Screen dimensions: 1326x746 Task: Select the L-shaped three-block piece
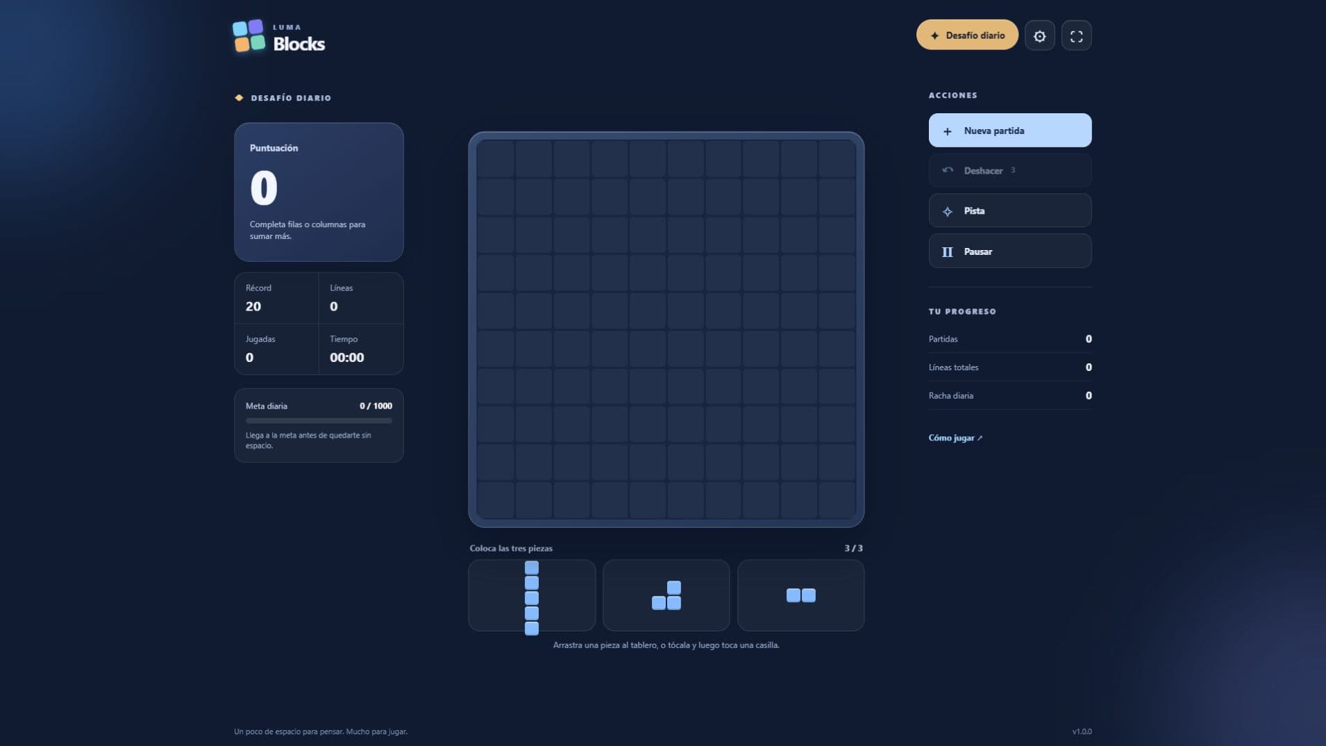[666, 595]
